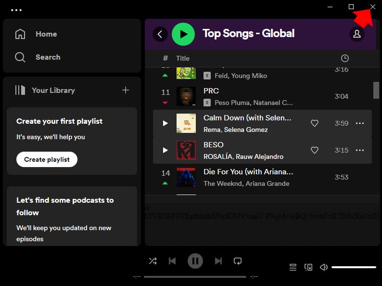Viewport: 382px width, 286px height.
Task: Select 'Let's find some podcasts to follow' text
Action: coord(65,206)
